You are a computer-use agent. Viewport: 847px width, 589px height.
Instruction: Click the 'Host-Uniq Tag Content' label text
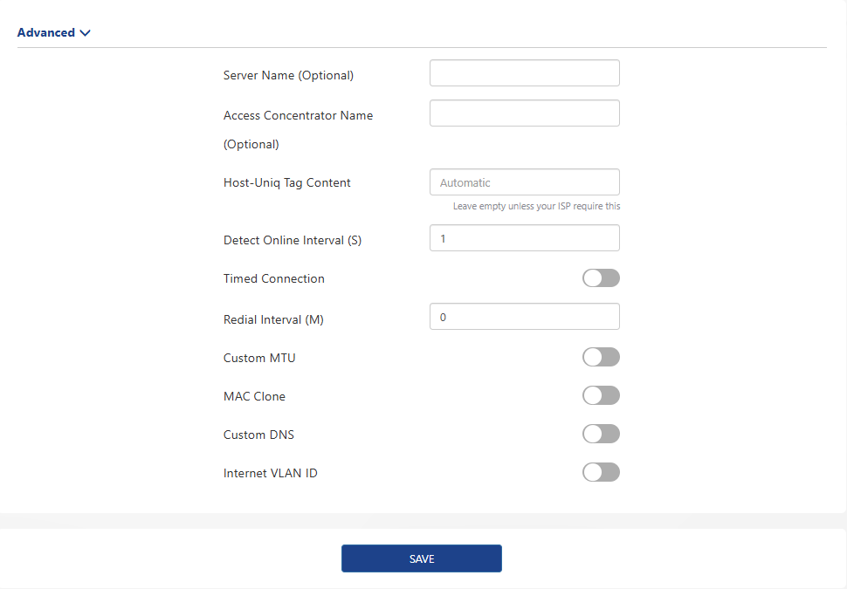(x=286, y=183)
